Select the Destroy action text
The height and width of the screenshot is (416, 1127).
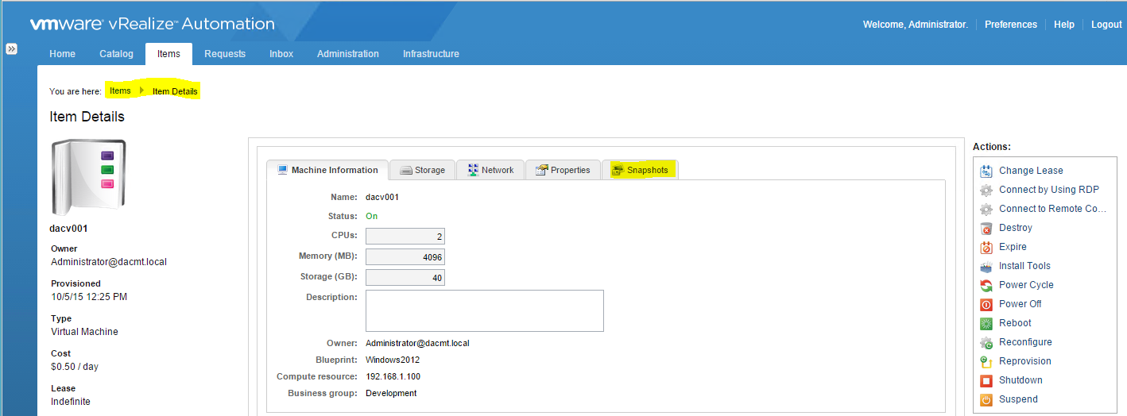1016,228
